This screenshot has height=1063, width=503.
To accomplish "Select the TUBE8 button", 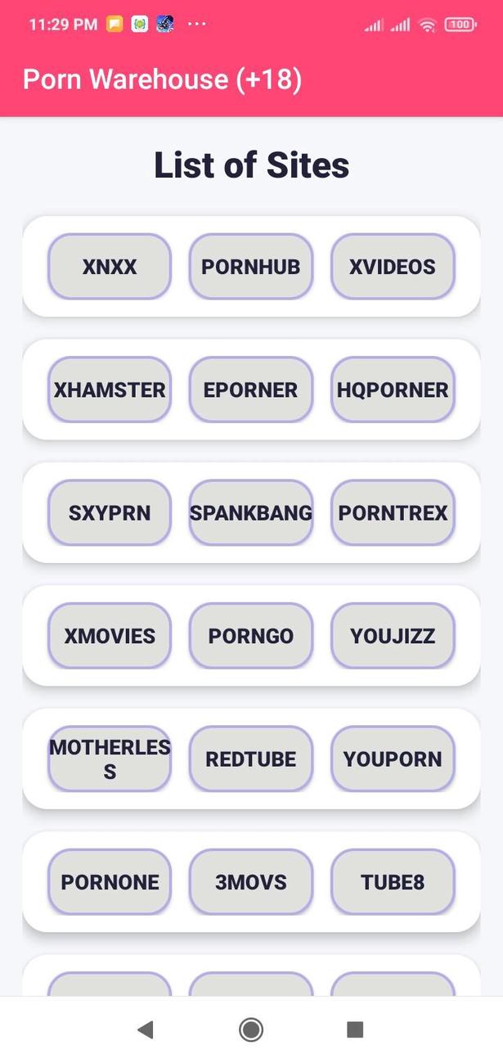I will coord(393,882).
